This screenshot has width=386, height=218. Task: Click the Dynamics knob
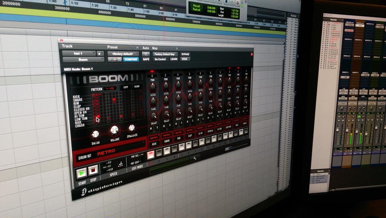(132, 128)
